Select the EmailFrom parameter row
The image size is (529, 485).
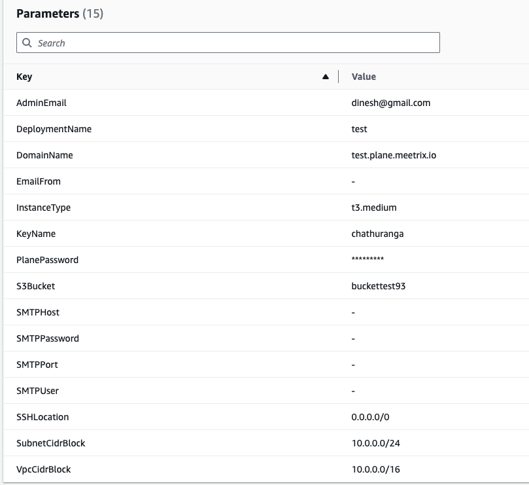(41, 181)
